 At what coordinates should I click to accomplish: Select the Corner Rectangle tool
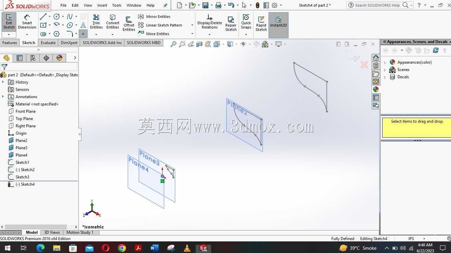tap(43, 25)
